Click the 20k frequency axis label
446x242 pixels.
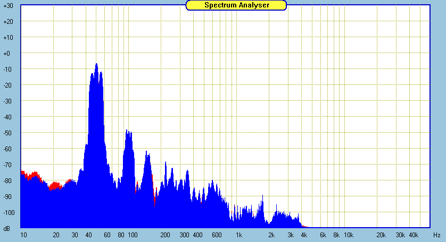coord(381,235)
